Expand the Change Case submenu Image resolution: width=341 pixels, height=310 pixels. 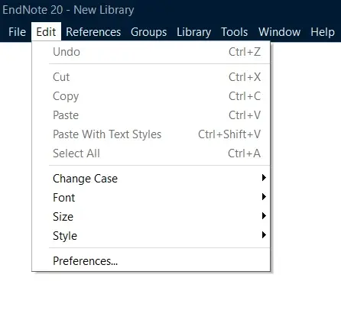[151, 179]
